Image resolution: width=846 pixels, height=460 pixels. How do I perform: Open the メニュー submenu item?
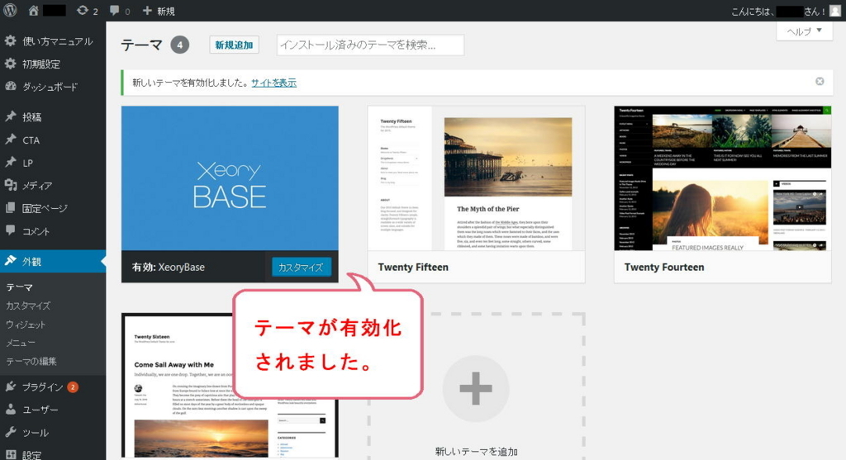21,343
